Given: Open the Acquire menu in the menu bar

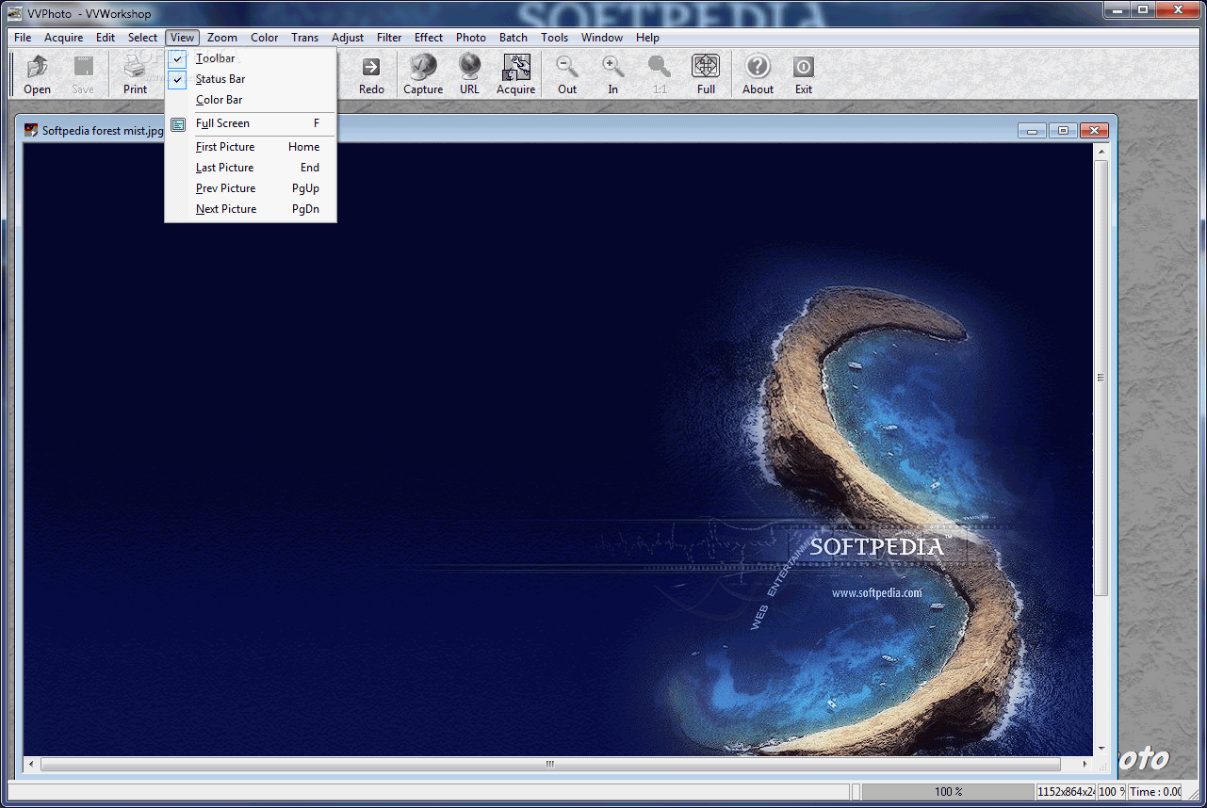Looking at the screenshot, I should pyautogui.click(x=64, y=38).
